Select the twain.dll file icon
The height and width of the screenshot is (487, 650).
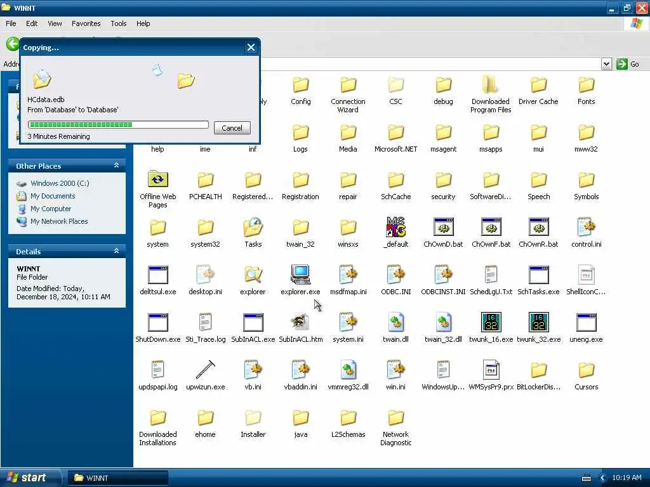(396, 322)
